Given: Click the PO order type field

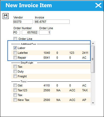Looking at the screenshot, I should point(17,32).
